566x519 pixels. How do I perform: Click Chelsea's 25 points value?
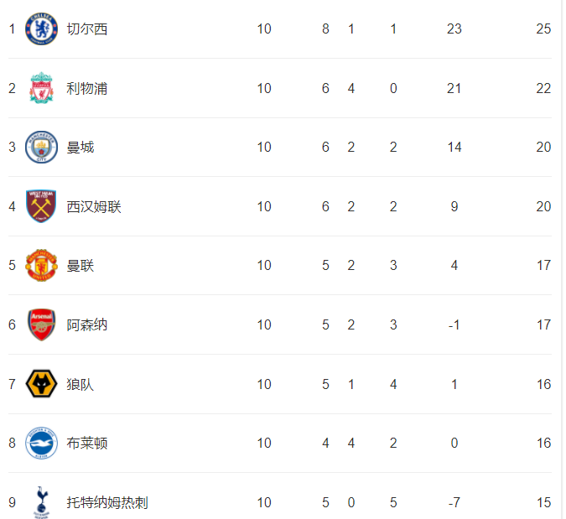click(x=543, y=29)
